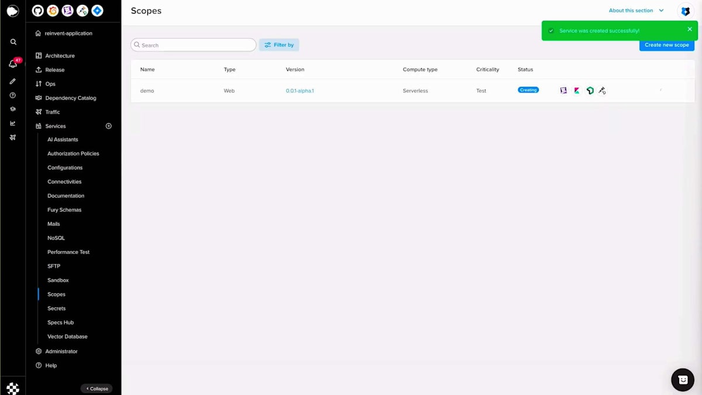The height and width of the screenshot is (395, 702).
Task: Click the Name column header
Action: (147, 70)
